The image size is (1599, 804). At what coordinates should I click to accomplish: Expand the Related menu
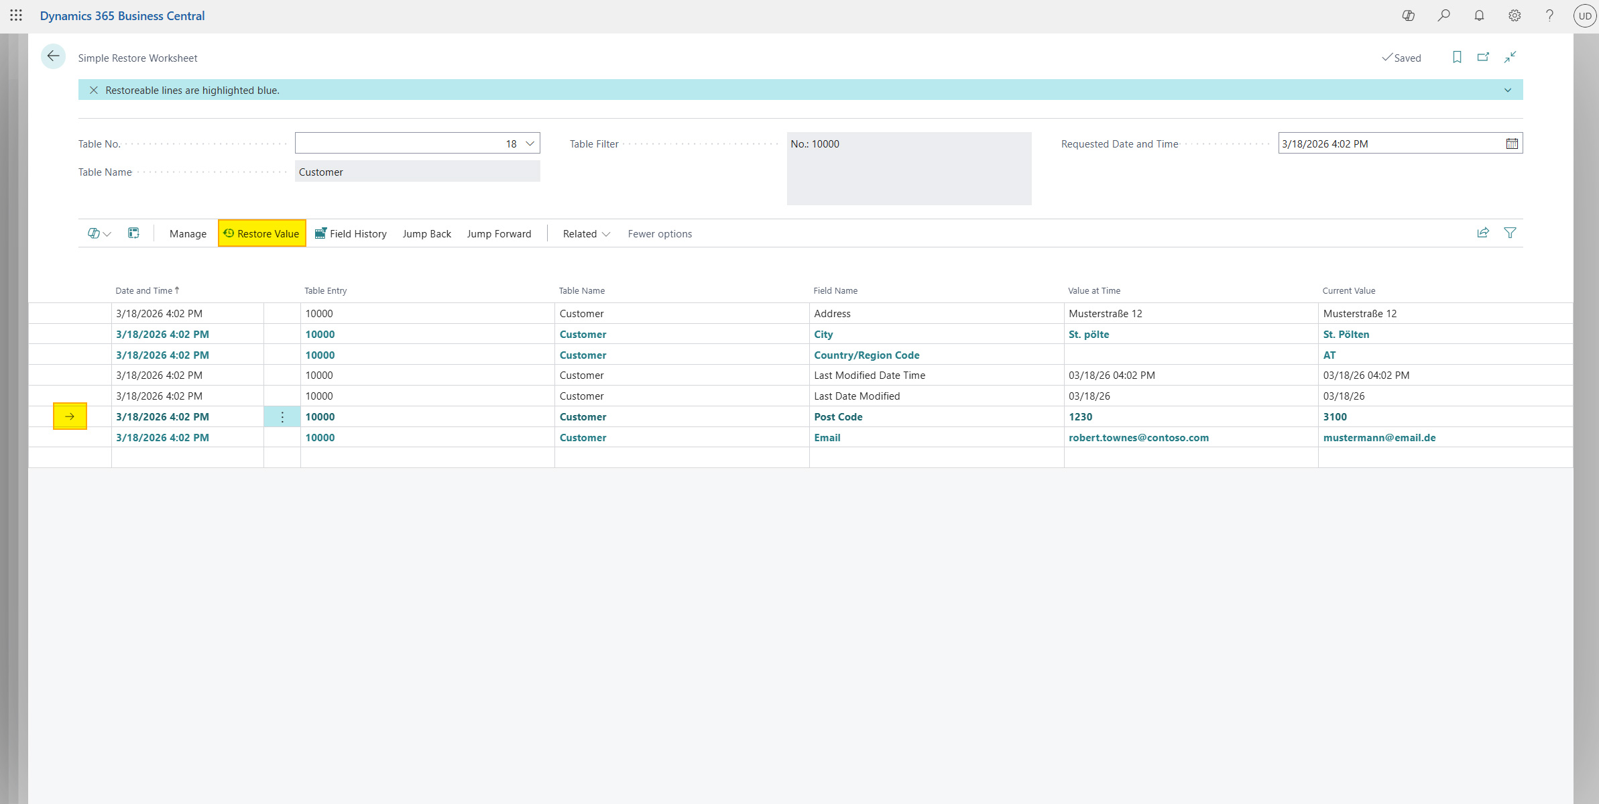[586, 234]
